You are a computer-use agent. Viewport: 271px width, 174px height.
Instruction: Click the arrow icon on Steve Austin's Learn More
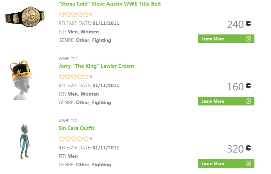248,39
